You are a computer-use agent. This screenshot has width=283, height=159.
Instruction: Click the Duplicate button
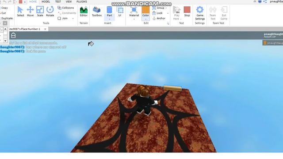click(x=7, y=18)
